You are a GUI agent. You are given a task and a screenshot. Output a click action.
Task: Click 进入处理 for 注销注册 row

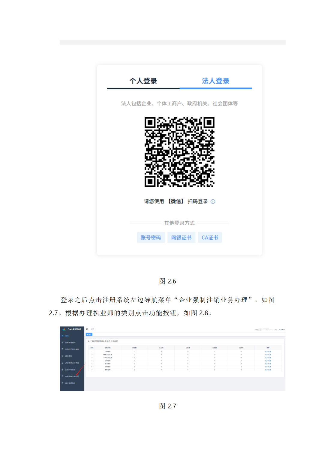tap(268, 367)
